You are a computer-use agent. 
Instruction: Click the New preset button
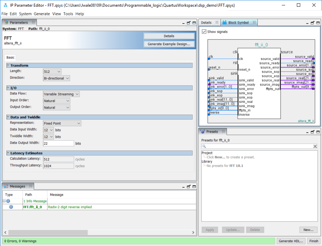pos(308,230)
